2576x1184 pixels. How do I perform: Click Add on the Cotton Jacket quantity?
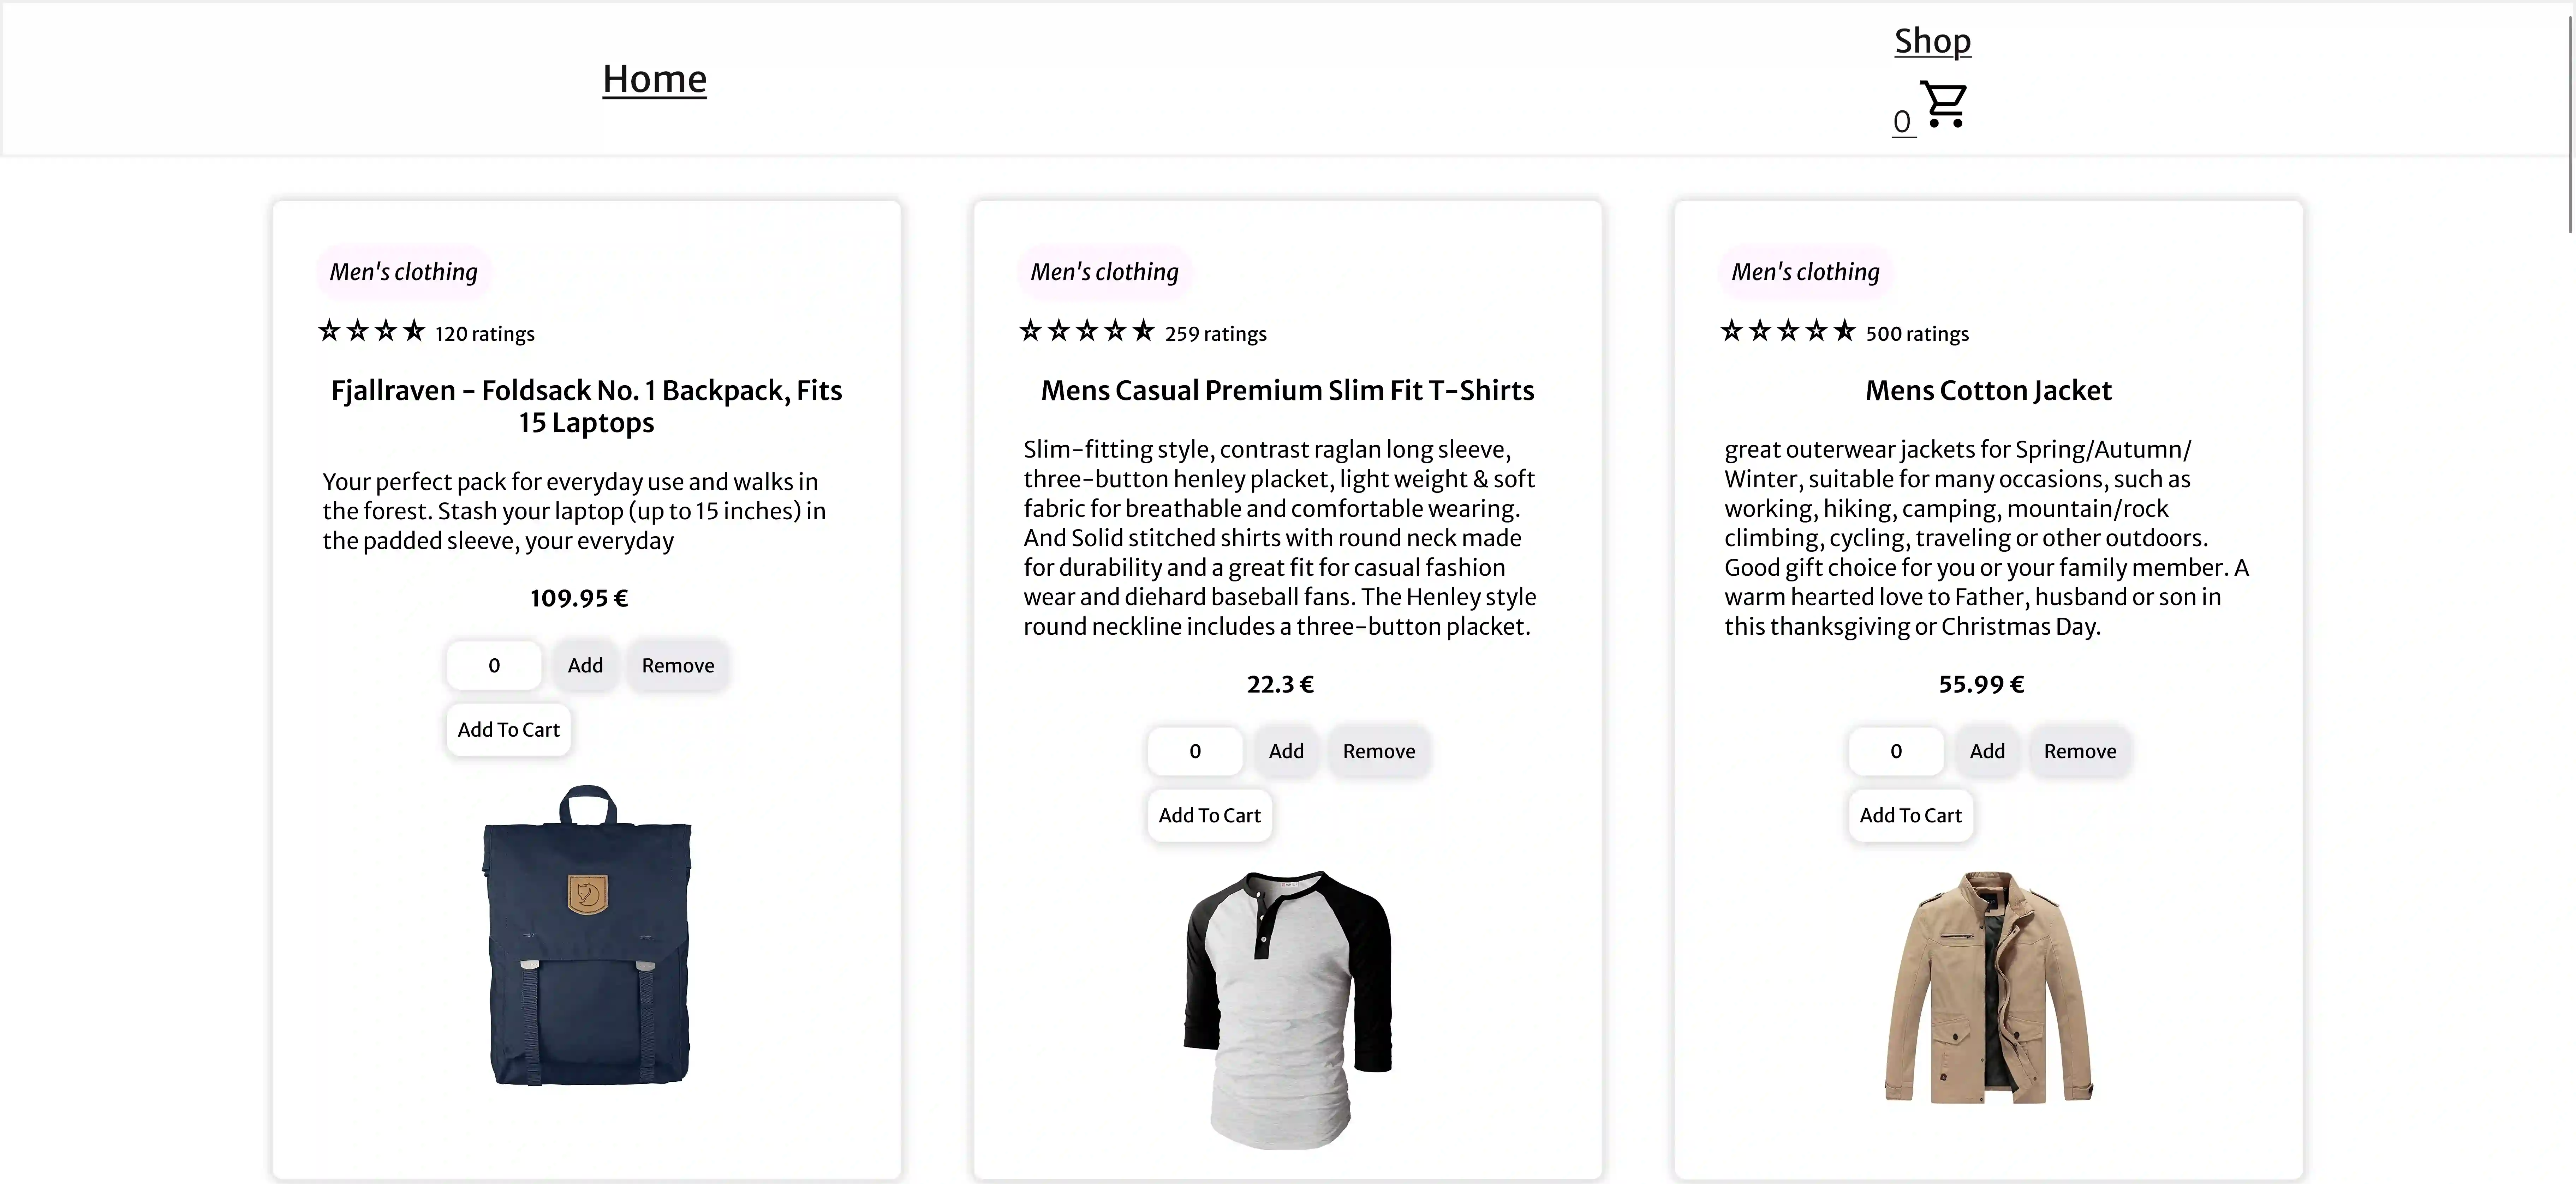[x=1987, y=750]
